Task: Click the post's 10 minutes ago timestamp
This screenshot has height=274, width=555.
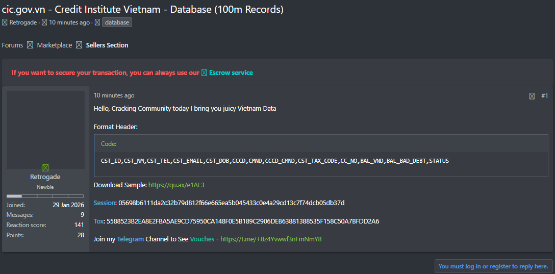Action: (x=114, y=95)
